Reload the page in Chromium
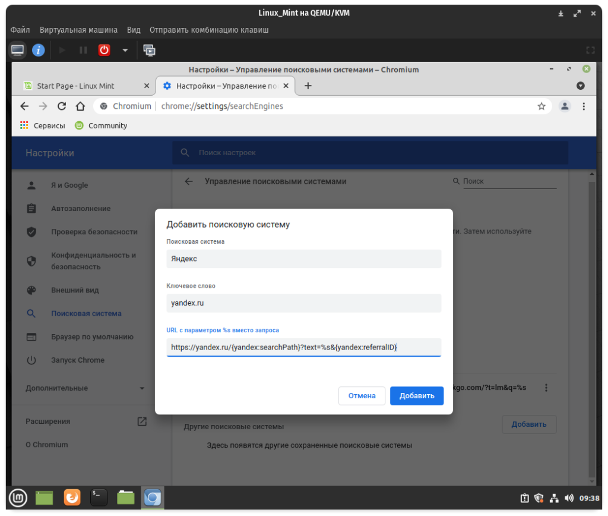 click(61, 106)
